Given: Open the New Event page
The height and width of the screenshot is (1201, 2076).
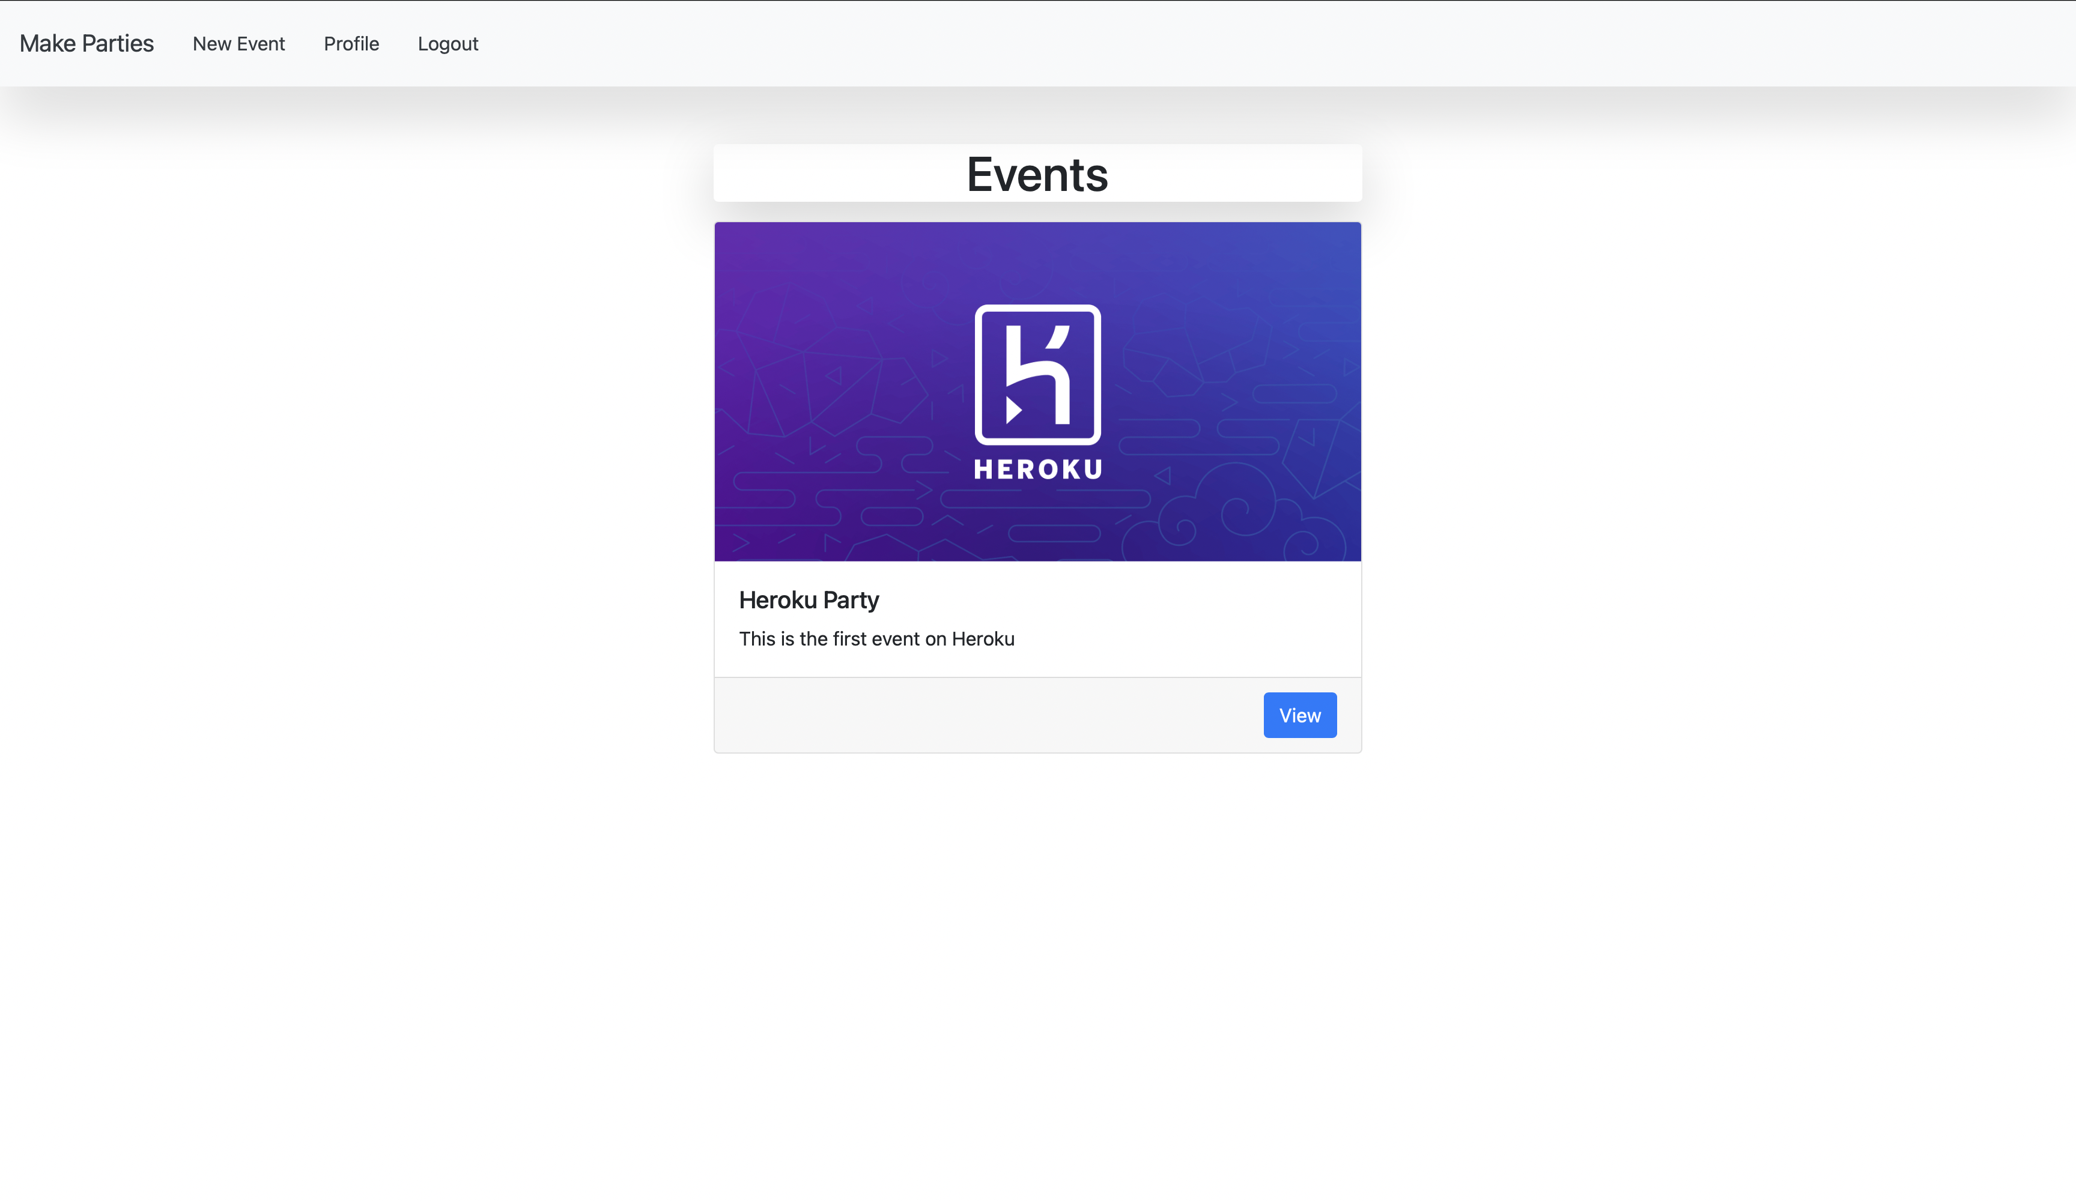Looking at the screenshot, I should 238,44.
